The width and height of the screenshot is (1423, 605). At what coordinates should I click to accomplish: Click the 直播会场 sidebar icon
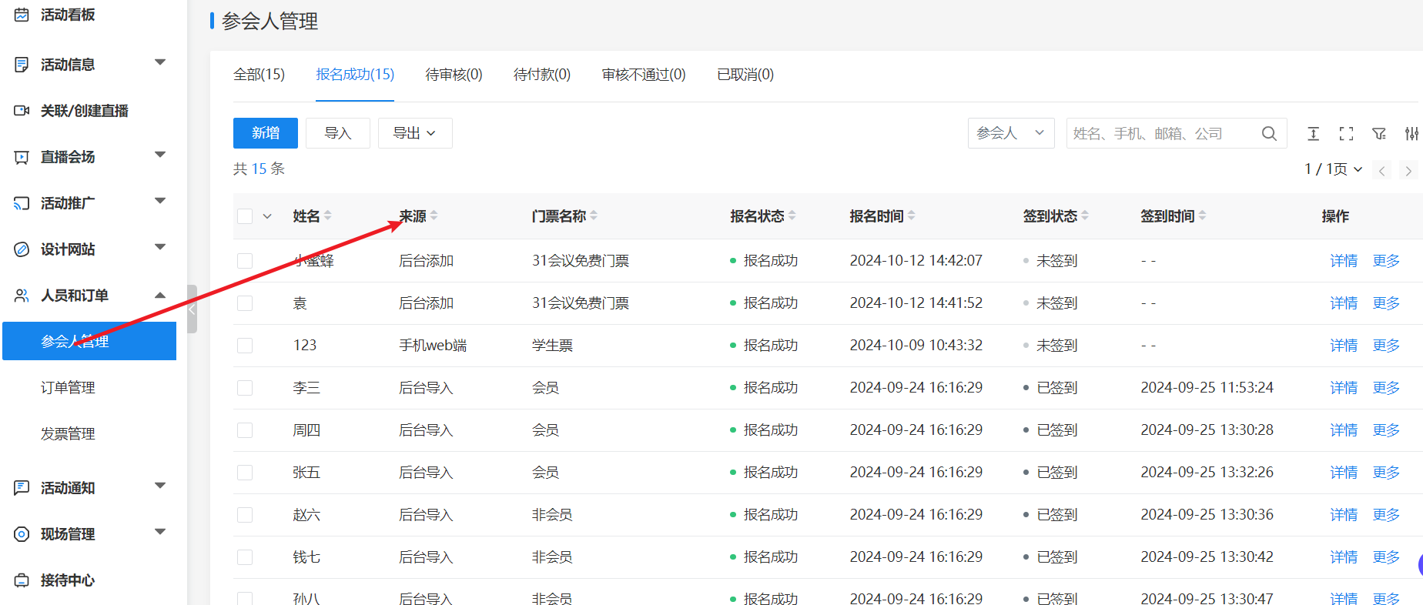22,157
